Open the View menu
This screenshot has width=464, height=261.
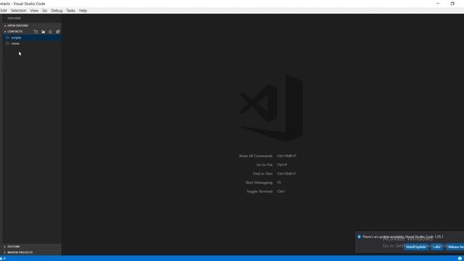pyautogui.click(x=34, y=11)
